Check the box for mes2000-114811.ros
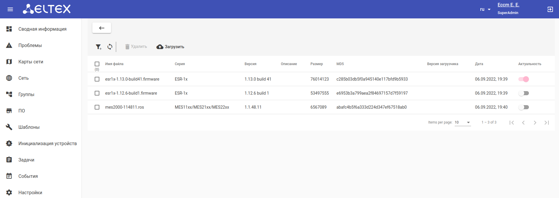The height and width of the screenshot is (198, 559). 97,107
